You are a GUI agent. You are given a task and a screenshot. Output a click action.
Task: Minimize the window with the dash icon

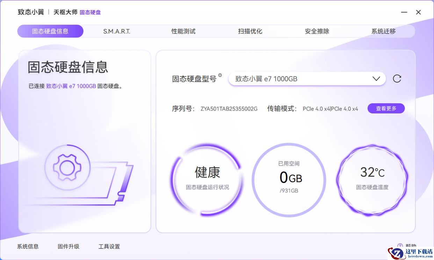point(404,12)
